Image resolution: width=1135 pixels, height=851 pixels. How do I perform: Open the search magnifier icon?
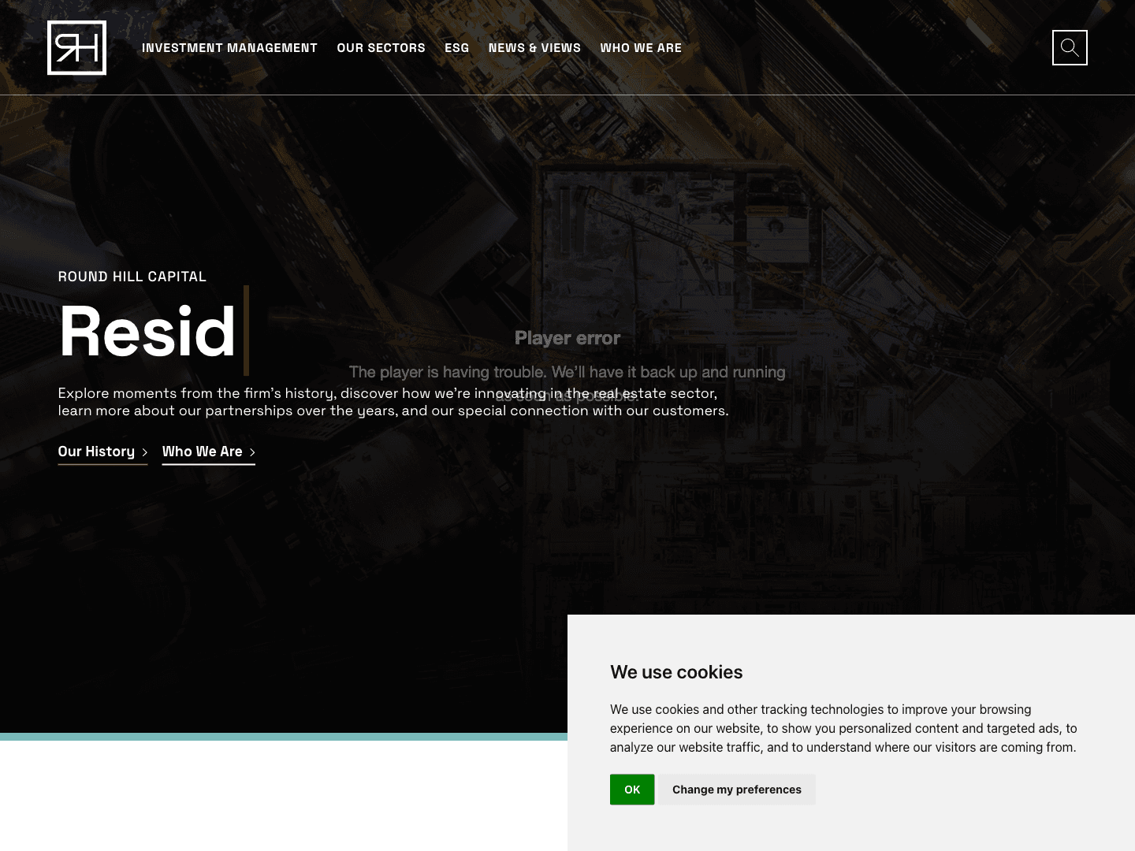[x=1070, y=48]
